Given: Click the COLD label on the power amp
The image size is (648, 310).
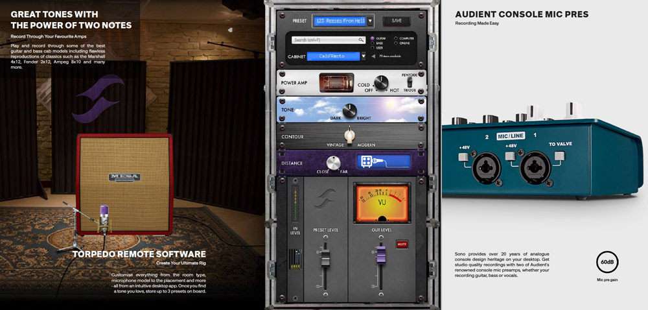Looking at the screenshot, I should point(364,85).
